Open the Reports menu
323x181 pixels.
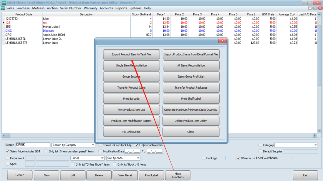[121, 8]
